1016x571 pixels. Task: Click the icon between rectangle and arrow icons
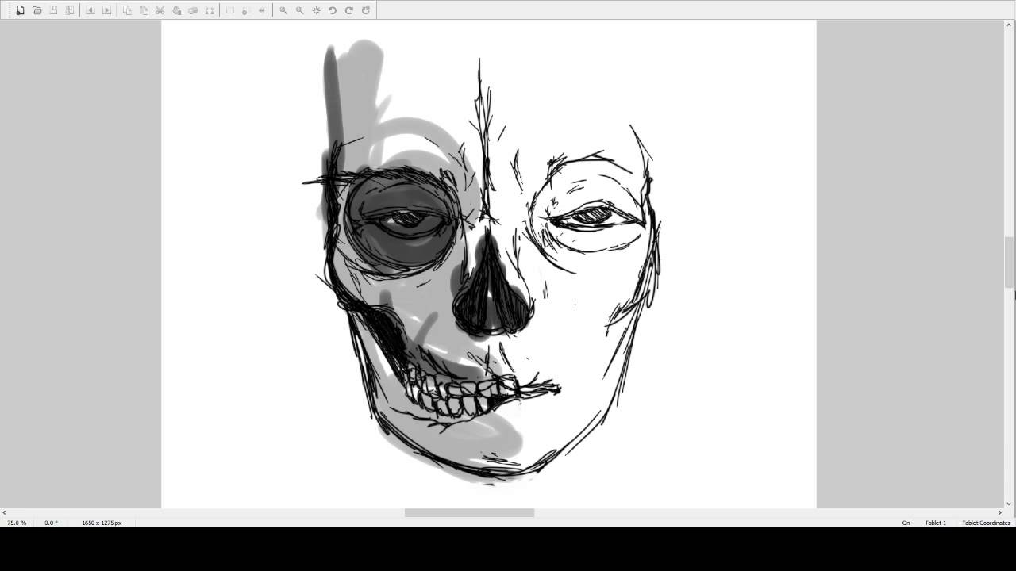coord(246,10)
